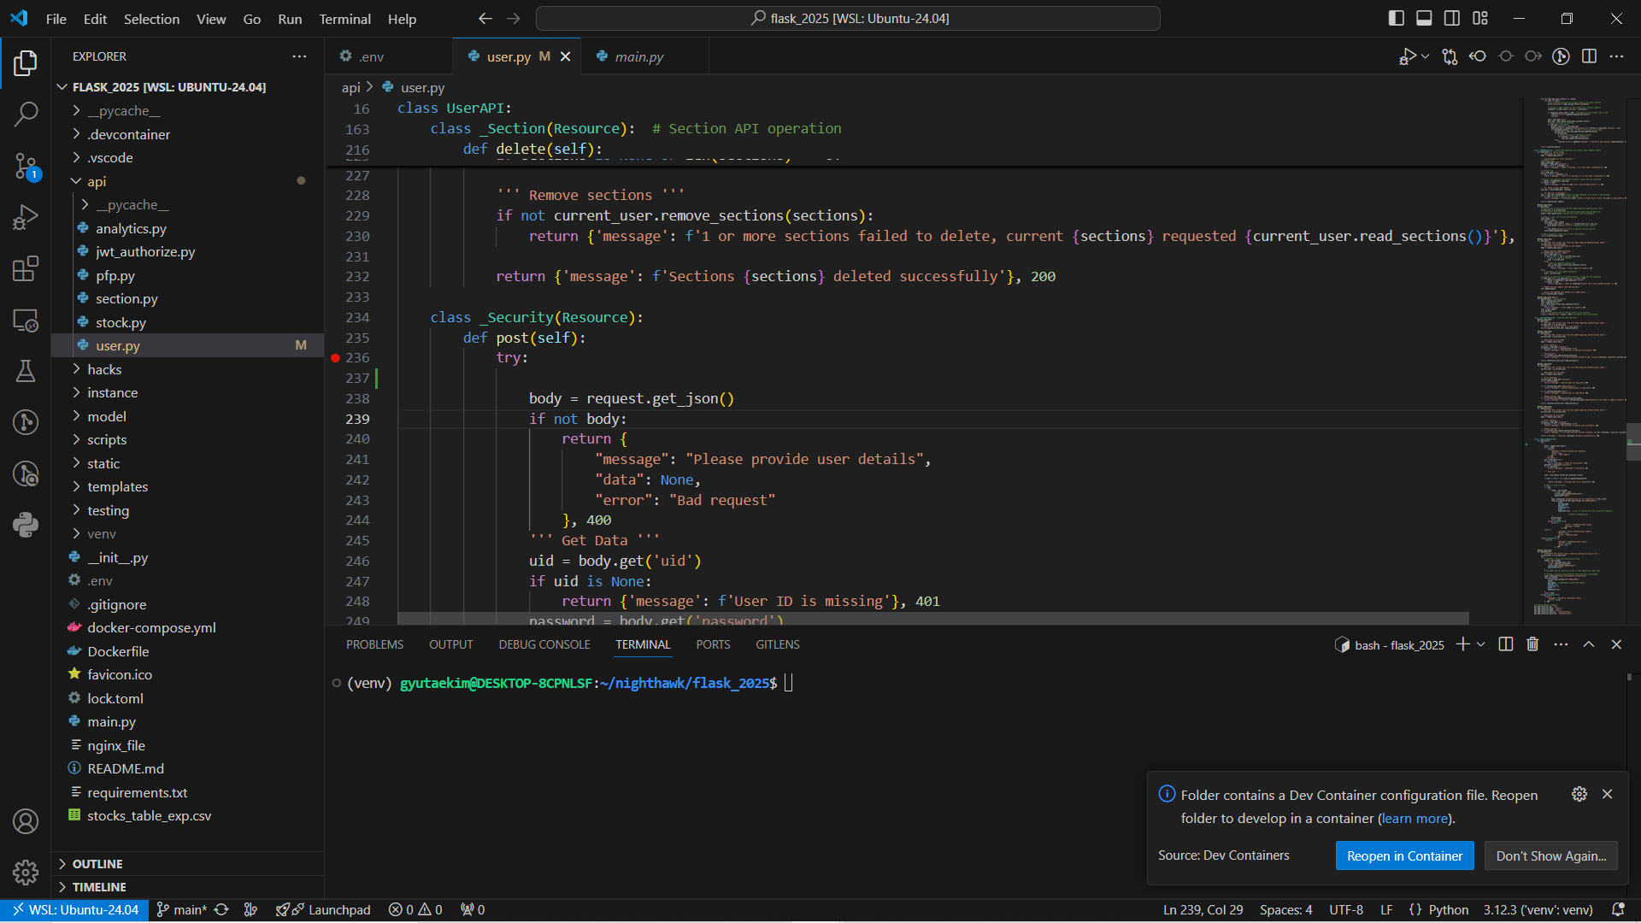Screen dimensions: 1641x923
Task: Click WSL: Ubuntu-24.04 remote indicator
Action: pos(75,910)
